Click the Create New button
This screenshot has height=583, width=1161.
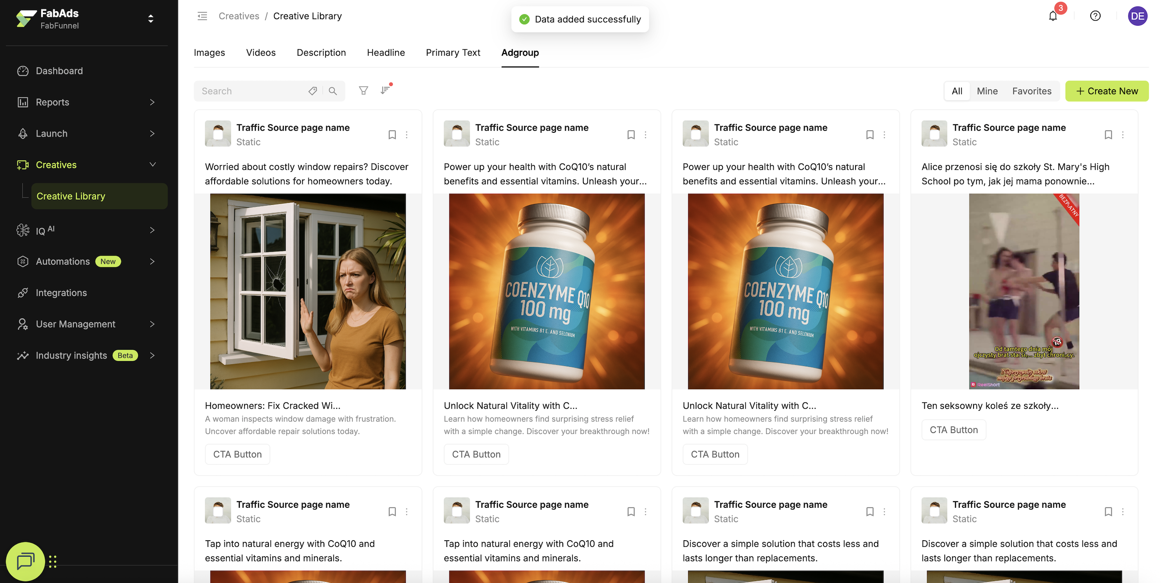[1106, 91]
